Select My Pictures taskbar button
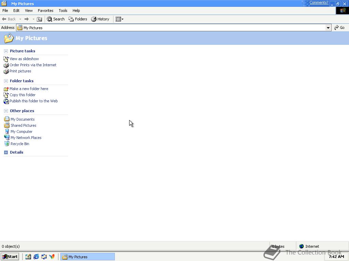 point(88,257)
